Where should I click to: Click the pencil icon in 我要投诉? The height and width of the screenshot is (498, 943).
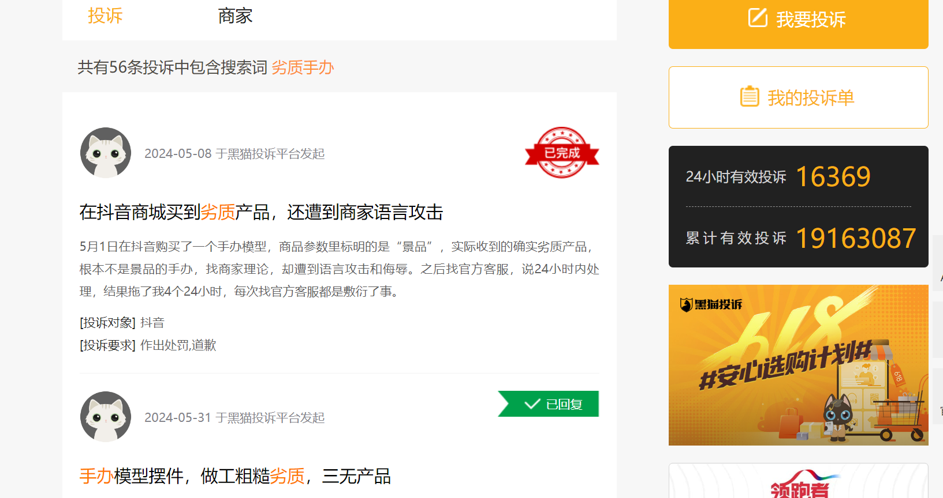758,18
